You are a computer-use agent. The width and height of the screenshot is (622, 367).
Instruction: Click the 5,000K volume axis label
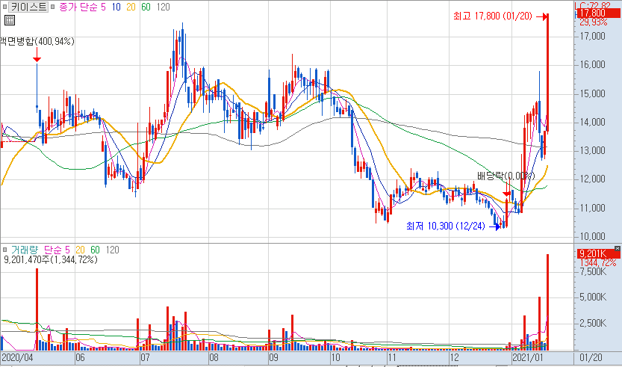(593, 298)
